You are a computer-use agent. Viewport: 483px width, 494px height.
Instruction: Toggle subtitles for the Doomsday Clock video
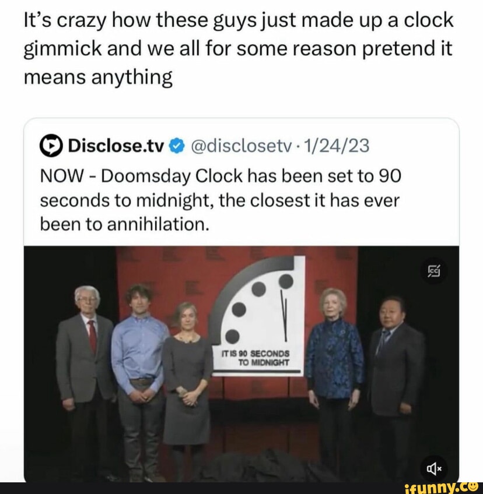435,270
